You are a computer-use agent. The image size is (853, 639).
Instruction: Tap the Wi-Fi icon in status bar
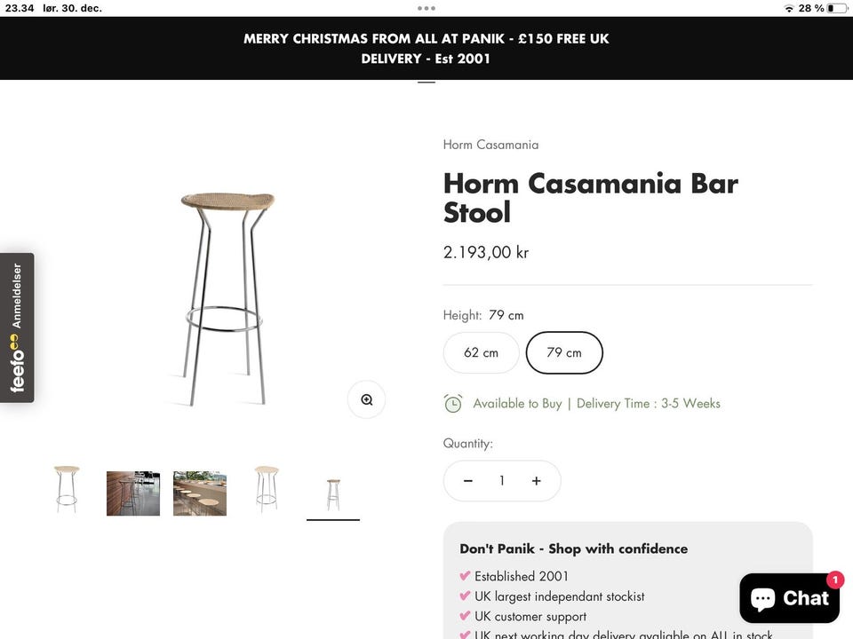(x=789, y=8)
